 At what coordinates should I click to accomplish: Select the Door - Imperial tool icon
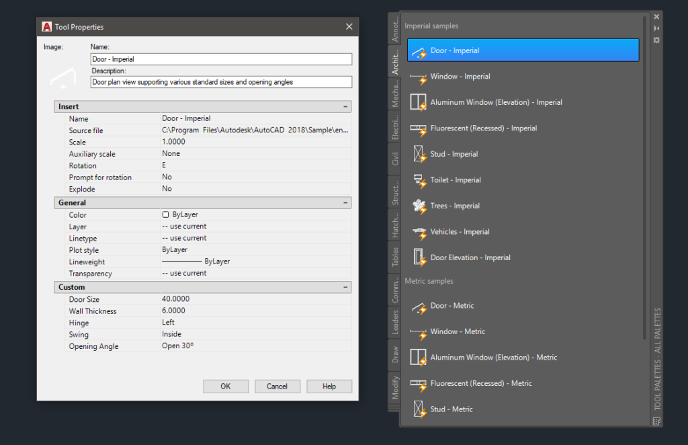(x=419, y=51)
